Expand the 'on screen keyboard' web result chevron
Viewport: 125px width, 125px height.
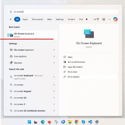click(x=54, y=77)
